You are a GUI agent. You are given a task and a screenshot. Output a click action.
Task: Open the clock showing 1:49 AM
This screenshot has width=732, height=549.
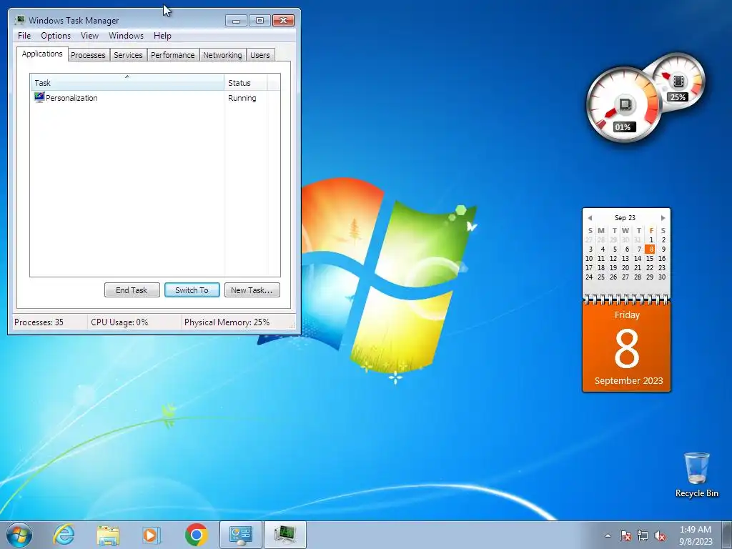(x=696, y=535)
